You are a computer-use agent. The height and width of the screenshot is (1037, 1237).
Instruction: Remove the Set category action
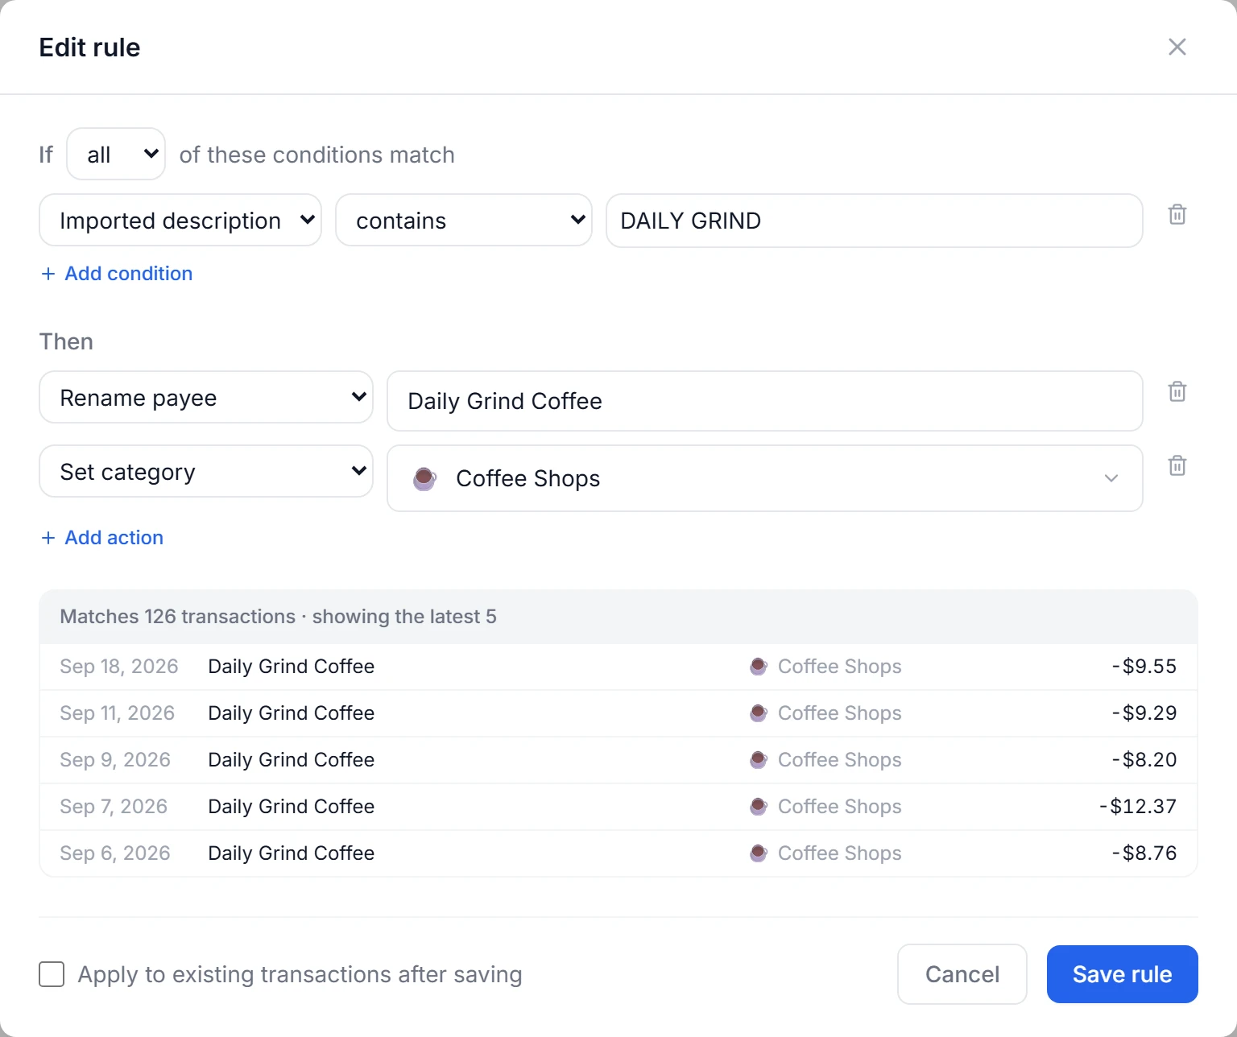coord(1177,466)
